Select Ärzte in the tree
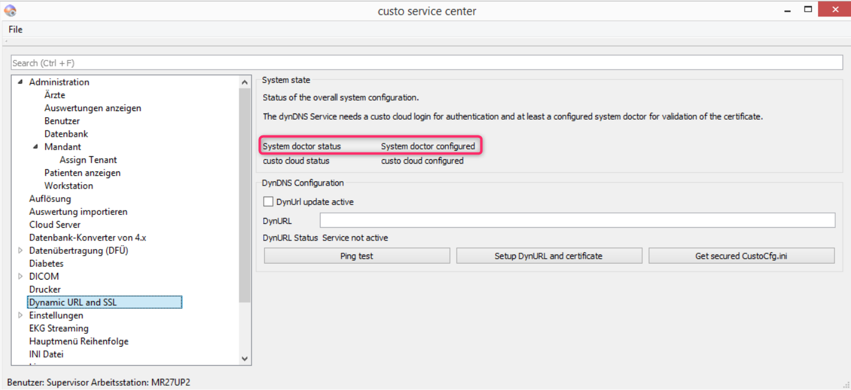This screenshot has height=390, width=851. [x=55, y=95]
